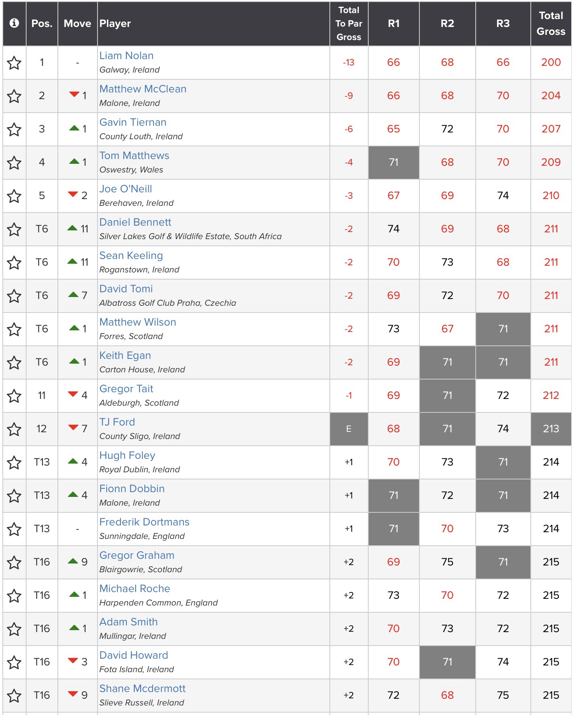Mark Gavin Tiernan with the star
Image resolution: width=574 pixels, height=715 pixels.
click(x=14, y=129)
